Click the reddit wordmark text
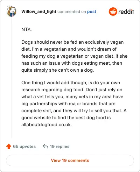Screen dimensions: 140x172 tap(126, 12)
